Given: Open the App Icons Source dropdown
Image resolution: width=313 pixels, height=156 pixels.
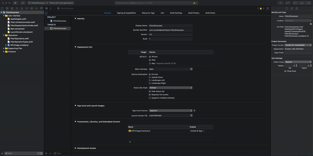Looking at the screenshot, I should (171, 111).
